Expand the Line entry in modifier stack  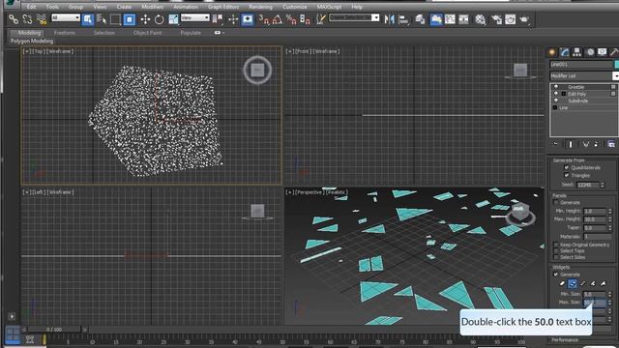click(x=555, y=107)
